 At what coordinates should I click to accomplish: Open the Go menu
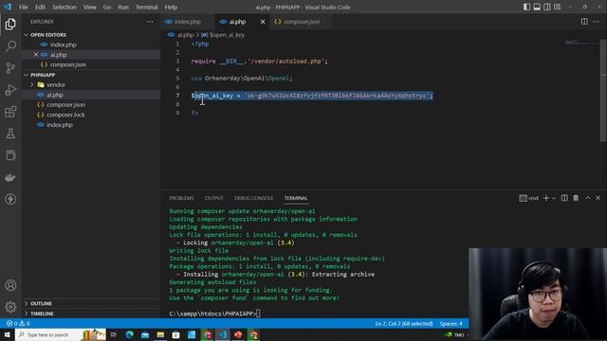pos(107,7)
